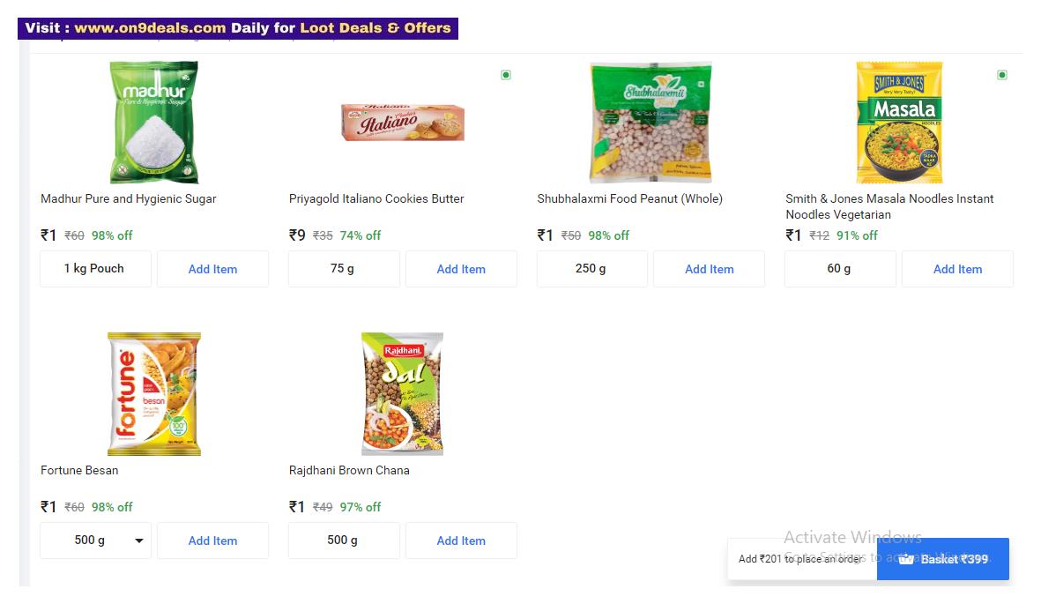Click vegetarian indicator on Priyagold Italiano card

(505, 75)
